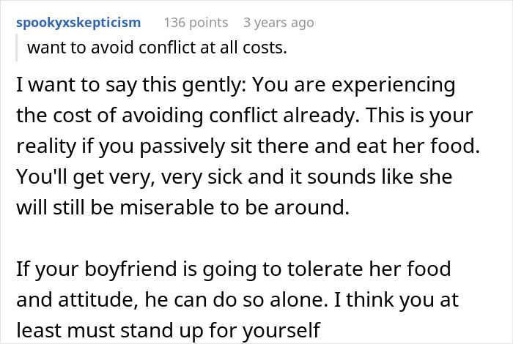Click the grey blockquote bar
513x344 pixels.
[x=16, y=48]
